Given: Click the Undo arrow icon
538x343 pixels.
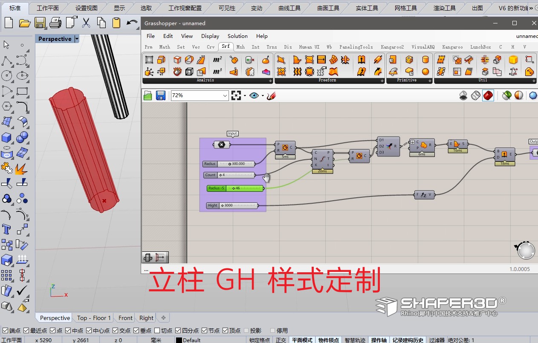Looking at the screenshot, I should click(133, 23).
